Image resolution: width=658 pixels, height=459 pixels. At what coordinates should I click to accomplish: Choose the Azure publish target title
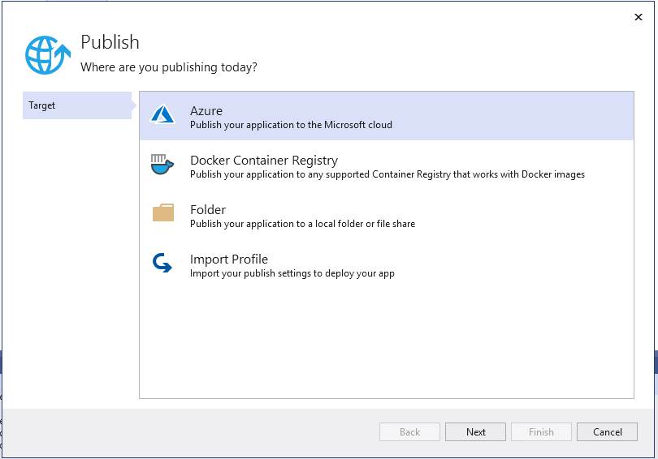pos(206,111)
